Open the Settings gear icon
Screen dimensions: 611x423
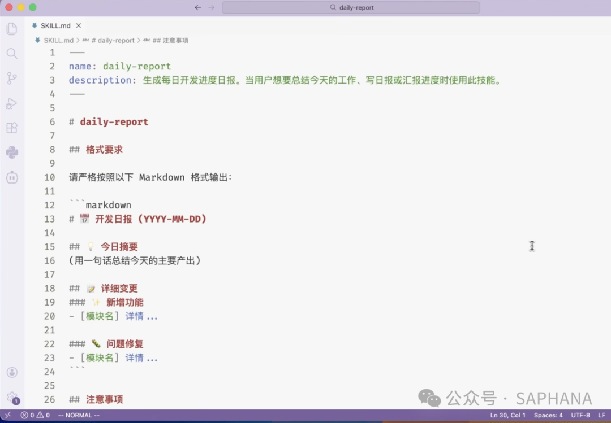[x=12, y=398]
